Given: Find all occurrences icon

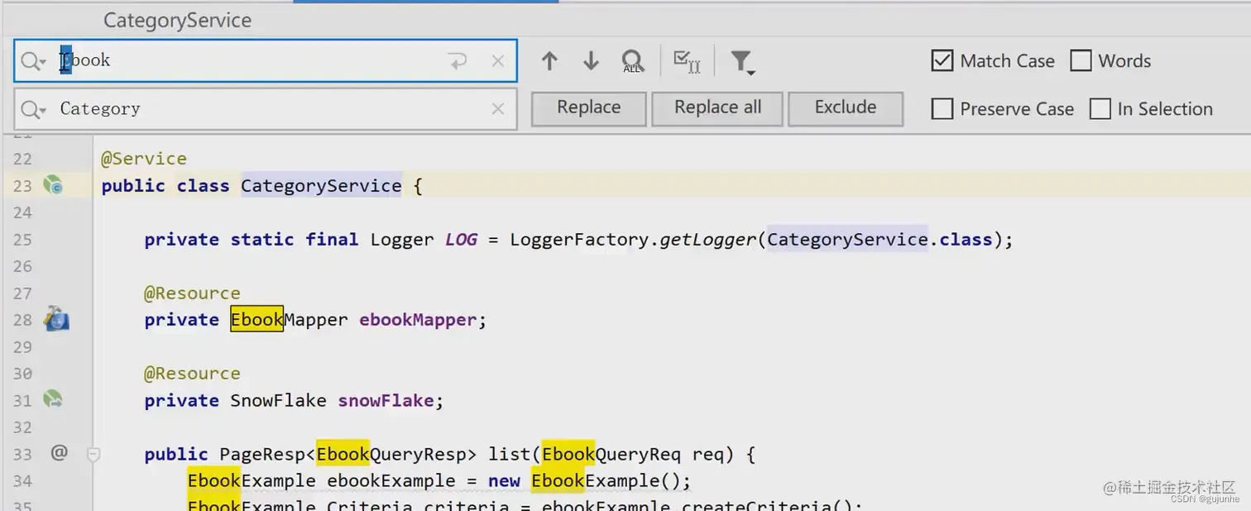Looking at the screenshot, I should point(632,61).
